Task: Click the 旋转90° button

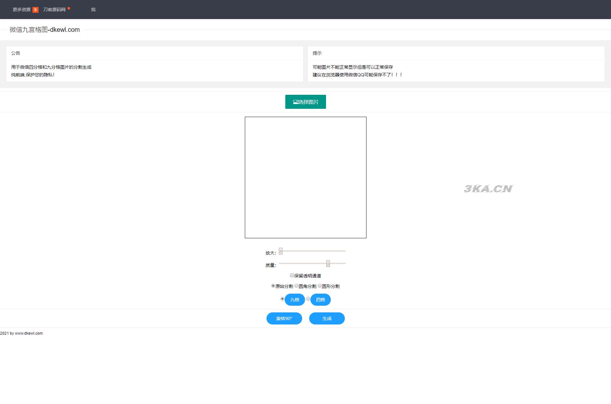Action: pos(284,318)
